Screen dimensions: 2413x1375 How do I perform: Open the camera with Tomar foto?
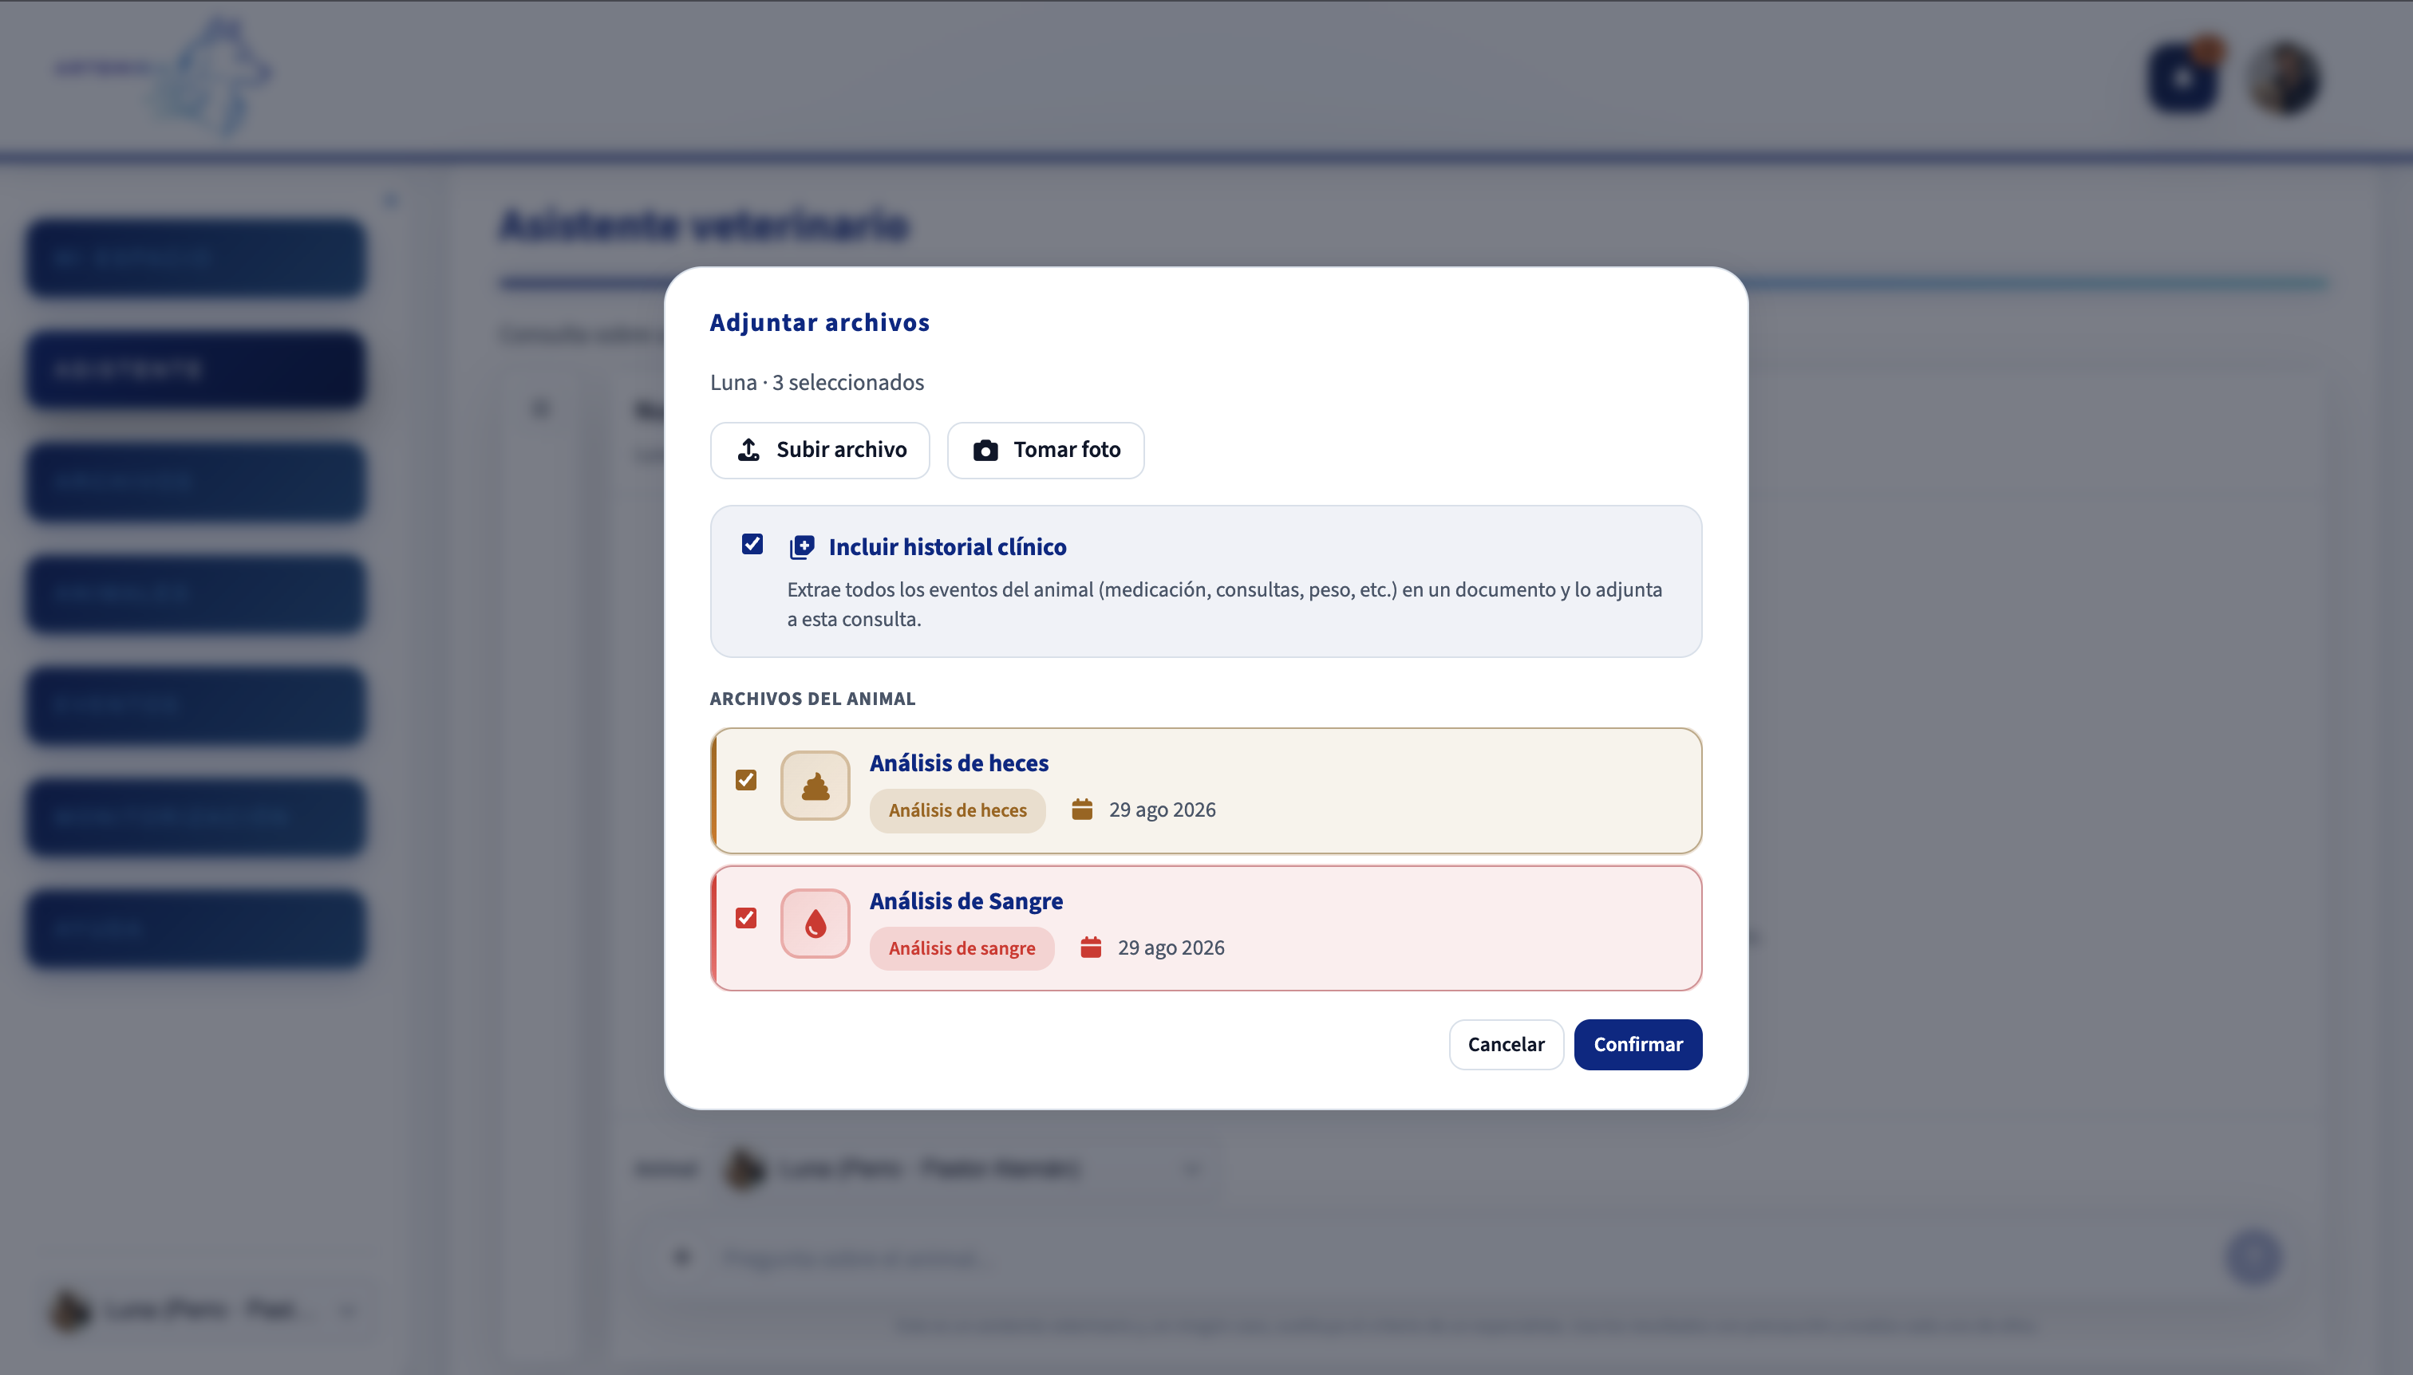(1046, 451)
